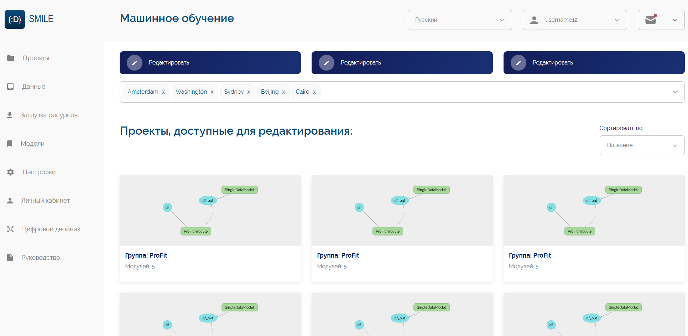Open the bottom-middle project graph thumbnail
Viewport: 688px width, 336px height.
point(402,314)
